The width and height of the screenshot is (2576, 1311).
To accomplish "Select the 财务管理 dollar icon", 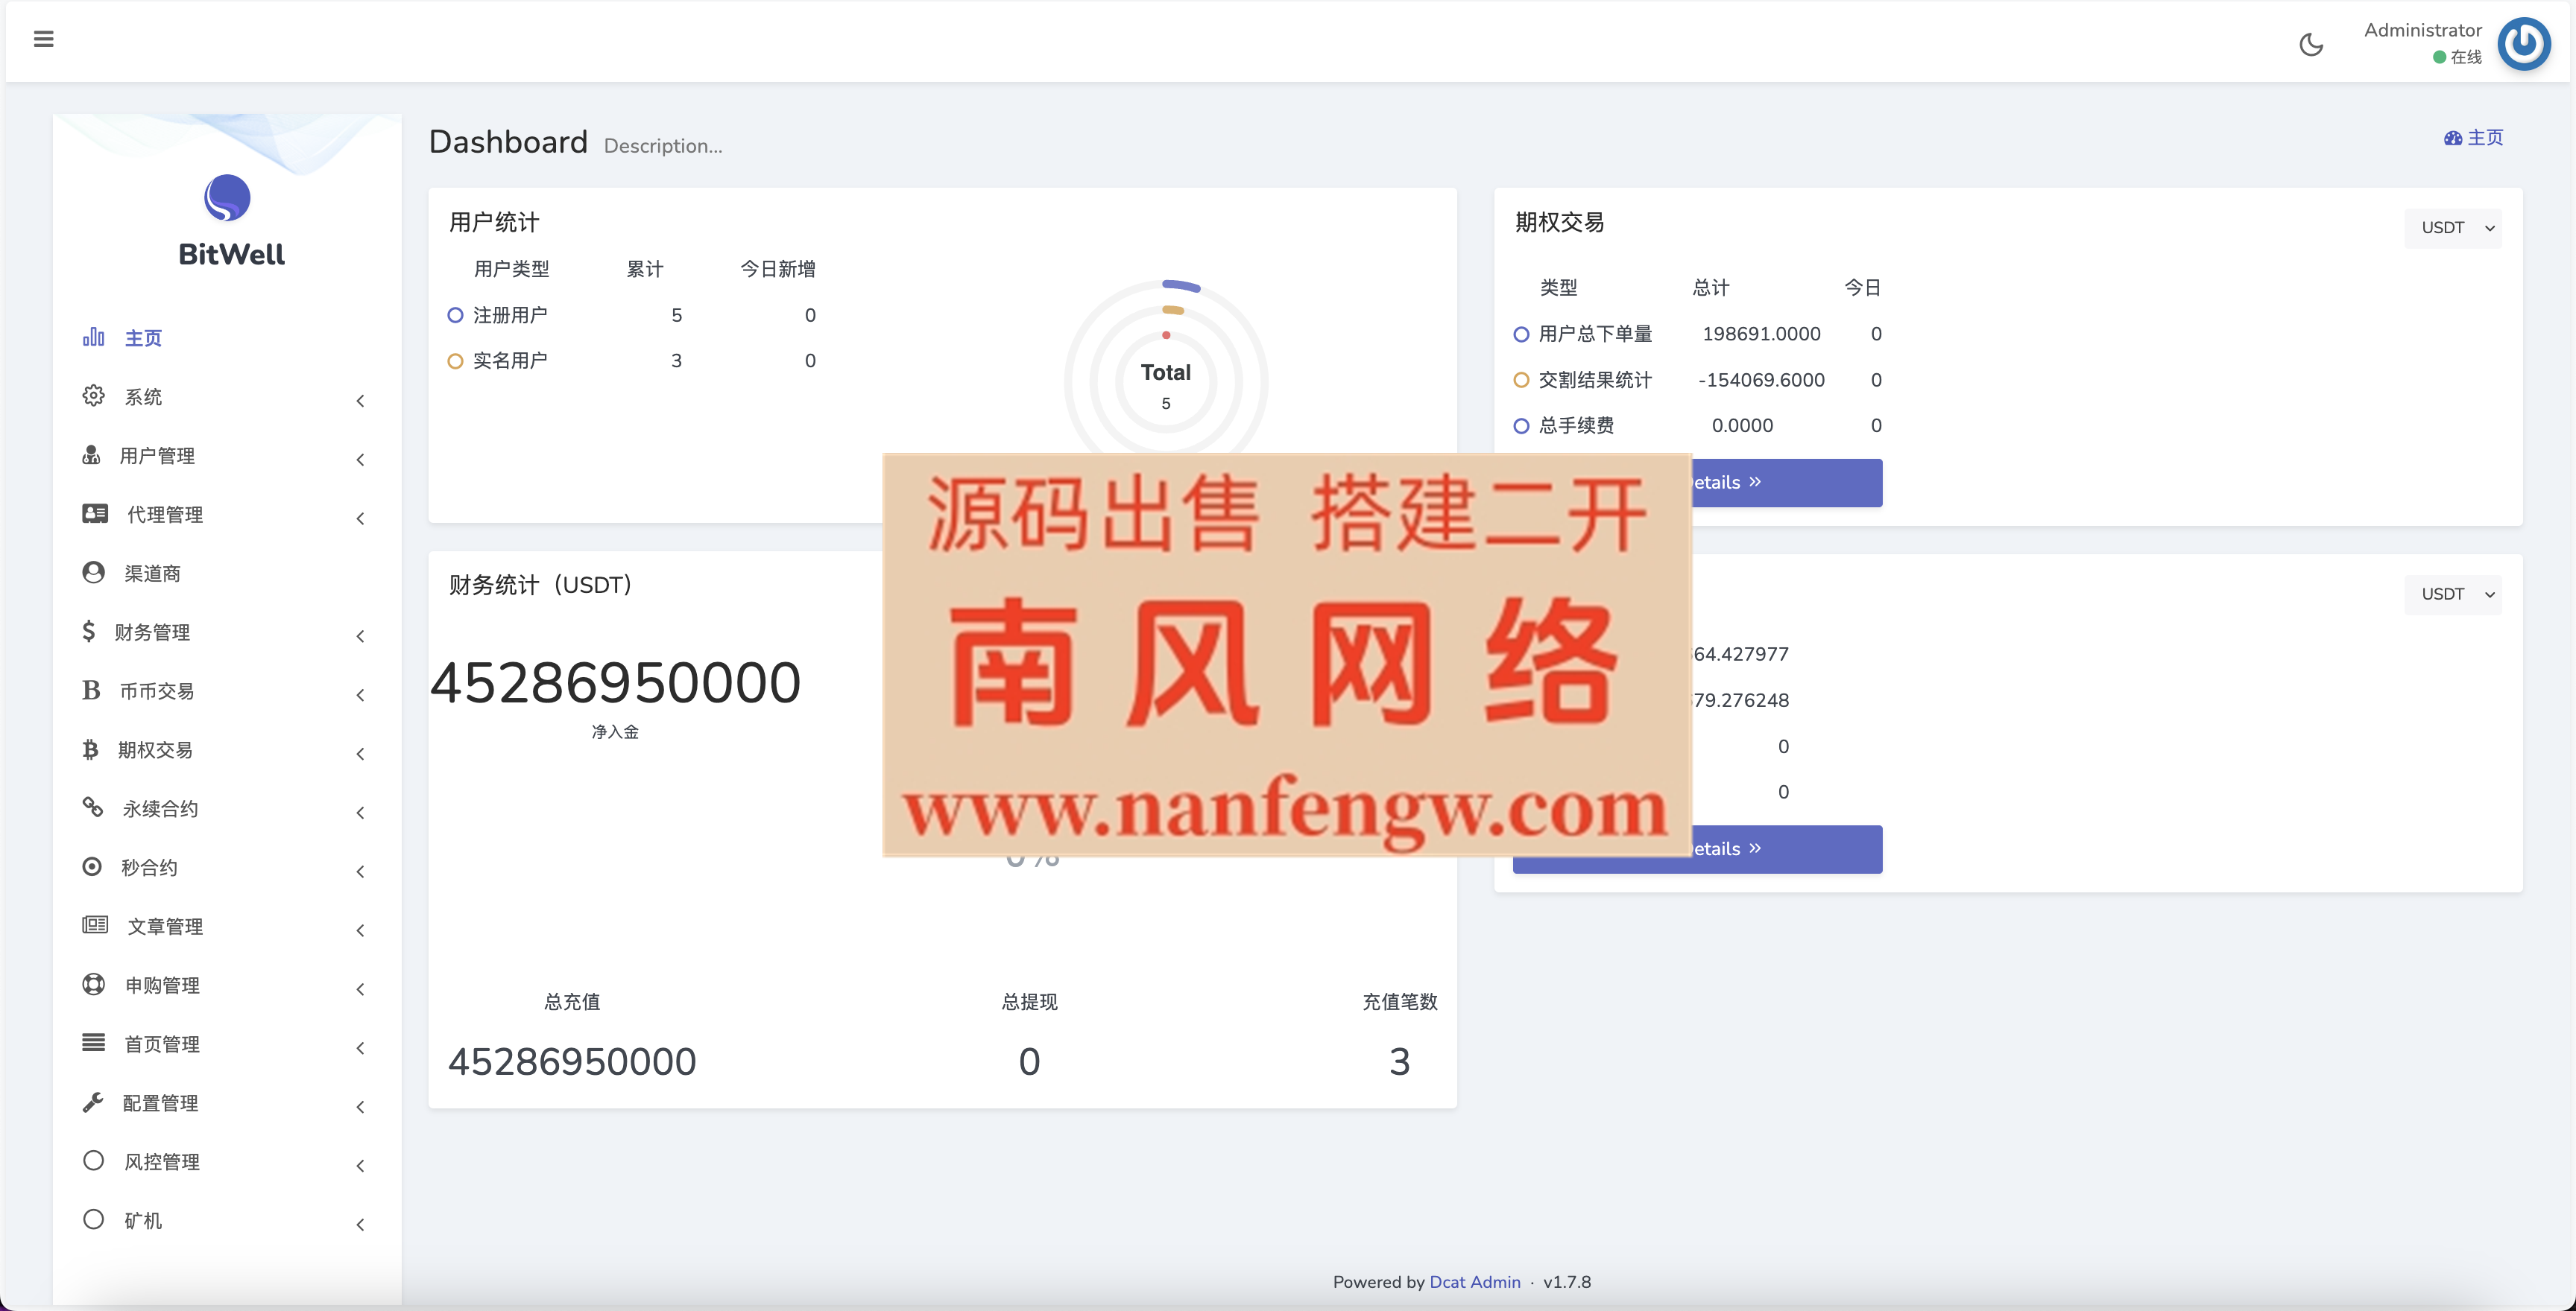I will tap(90, 630).
